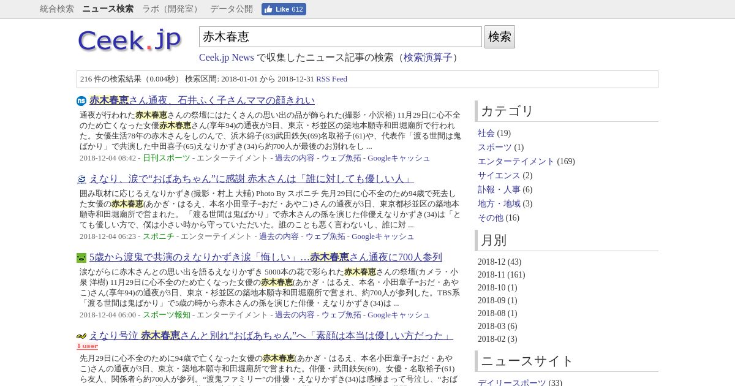Select month 2018-02 (3)

[497, 339]
